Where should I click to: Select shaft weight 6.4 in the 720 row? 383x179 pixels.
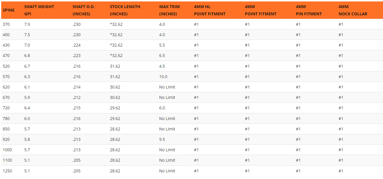pyautogui.click(x=27, y=108)
